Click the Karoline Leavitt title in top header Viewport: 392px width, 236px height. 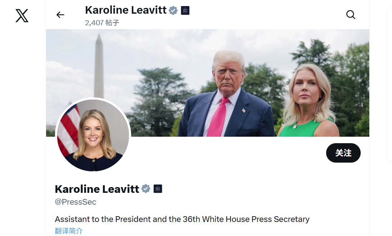coord(126,10)
